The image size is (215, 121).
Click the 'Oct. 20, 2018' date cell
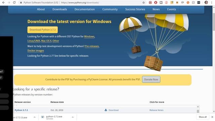point(57,110)
